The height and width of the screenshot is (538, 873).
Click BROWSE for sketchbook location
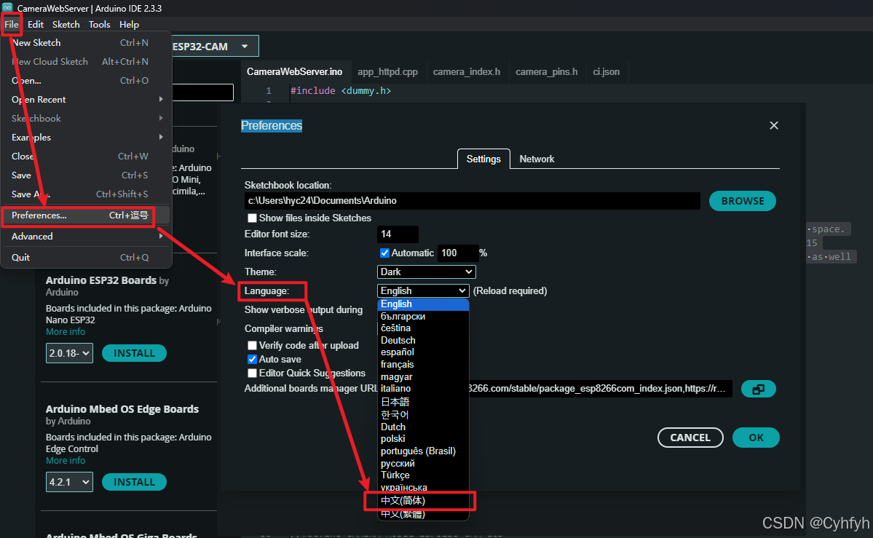(x=743, y=201)
